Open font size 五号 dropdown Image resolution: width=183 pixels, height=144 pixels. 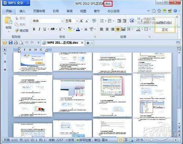77,21
